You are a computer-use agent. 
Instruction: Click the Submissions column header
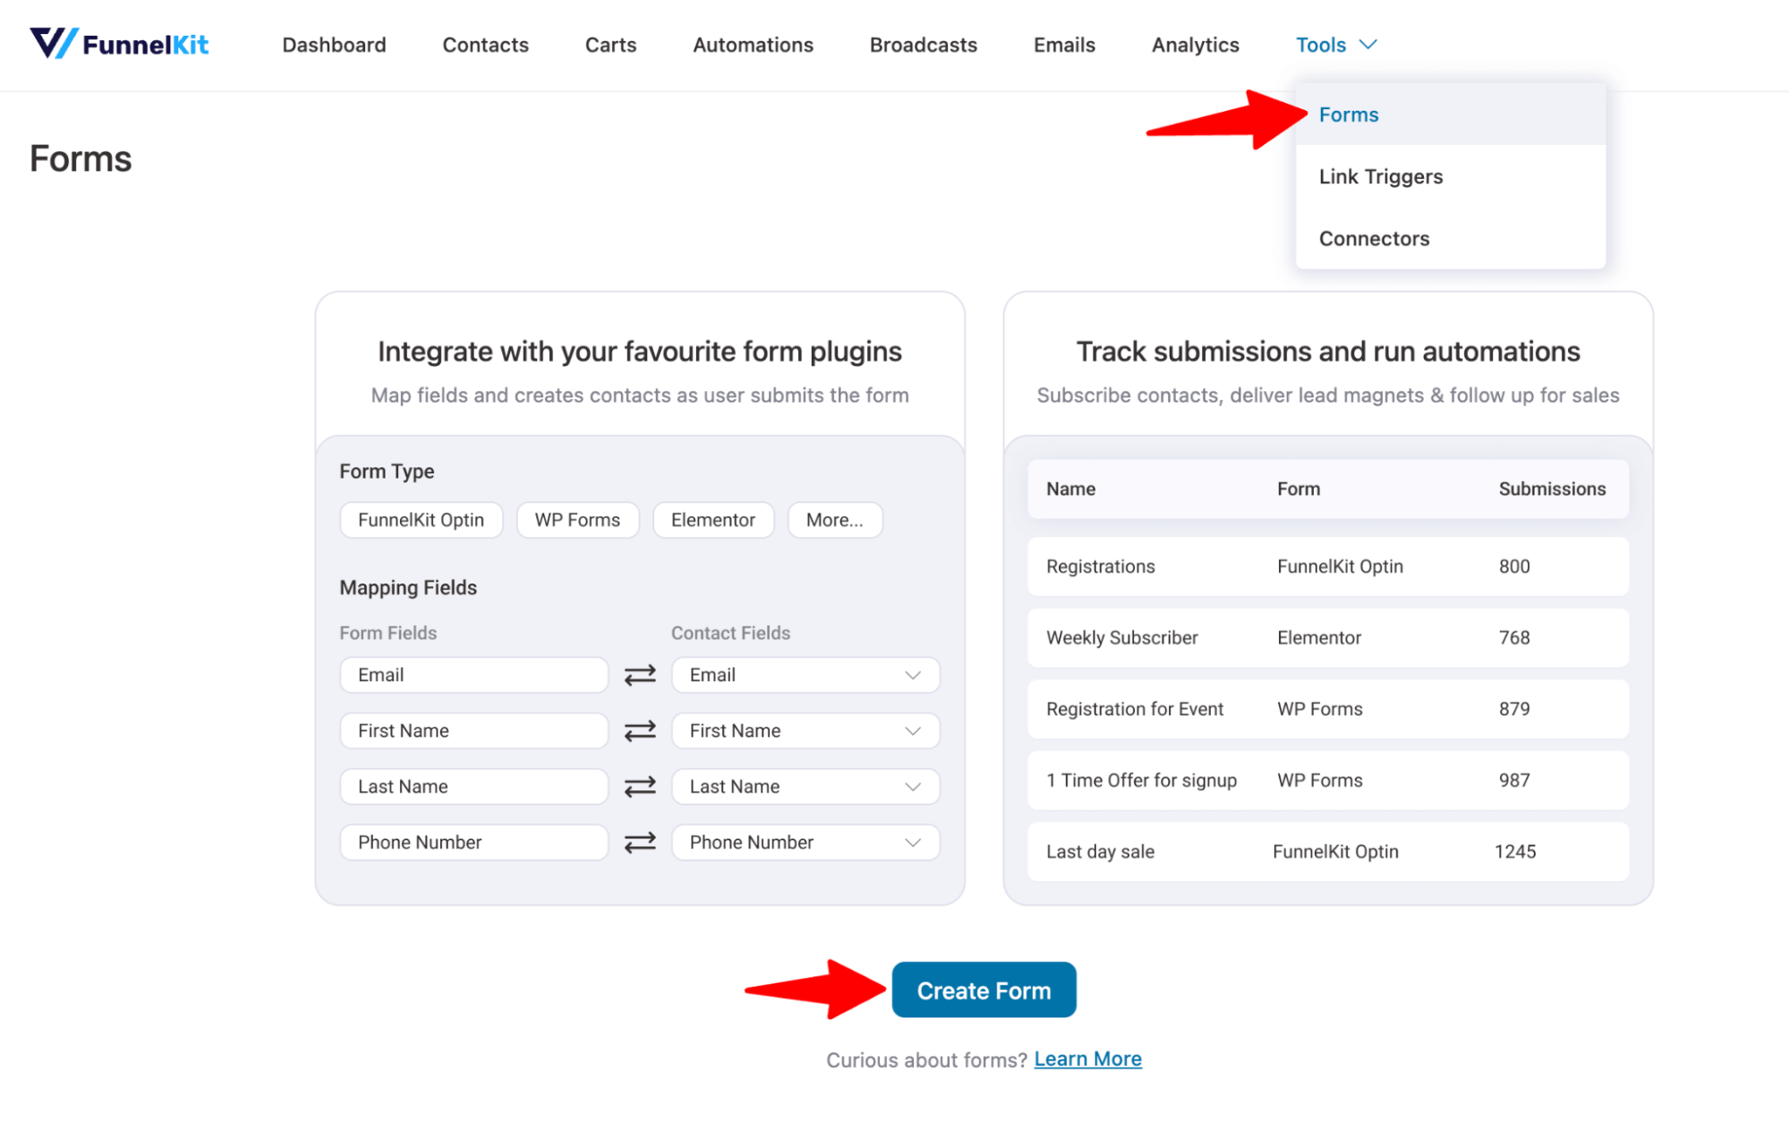1552,489
